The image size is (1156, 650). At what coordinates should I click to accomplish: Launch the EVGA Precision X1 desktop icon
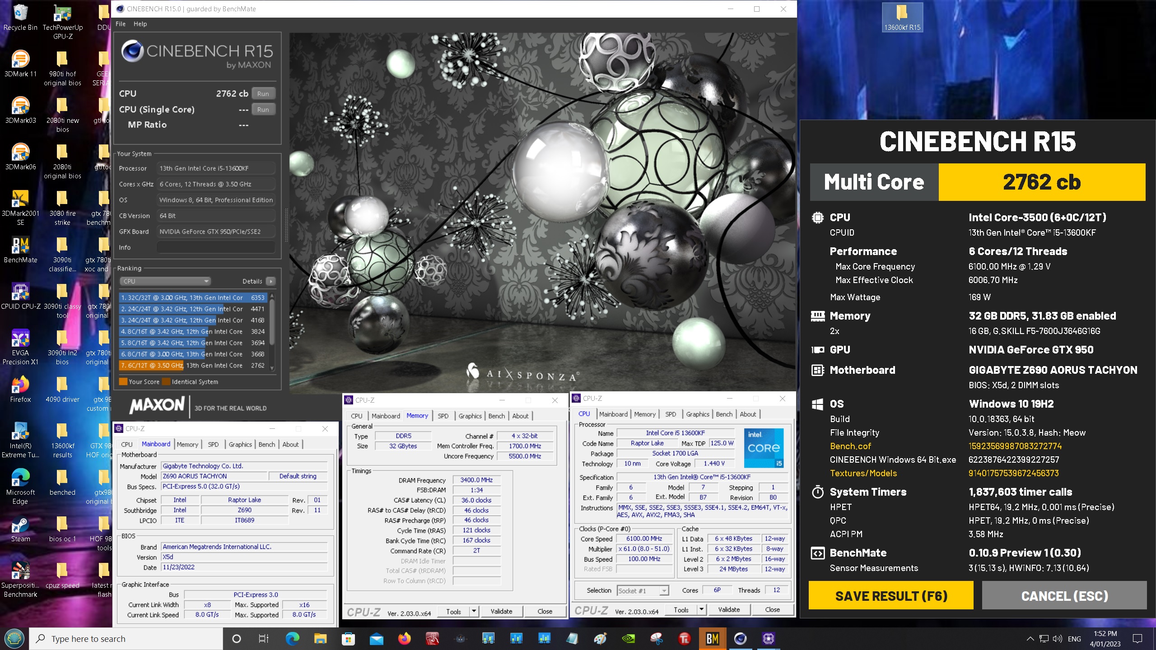click(x=20, y=347)
